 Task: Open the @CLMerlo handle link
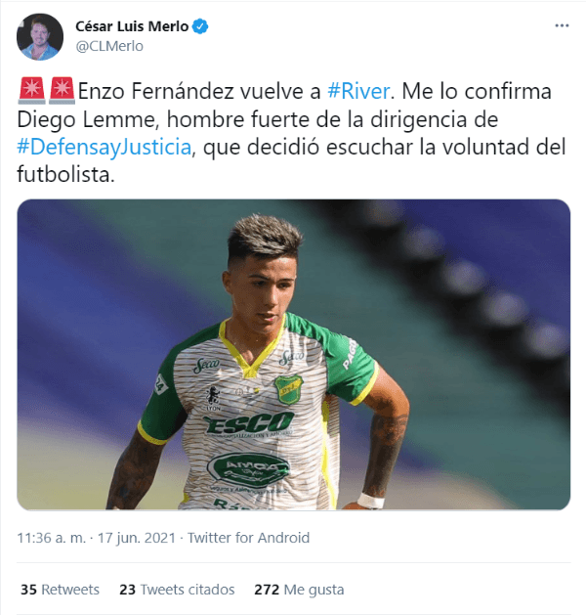point(109,46)
